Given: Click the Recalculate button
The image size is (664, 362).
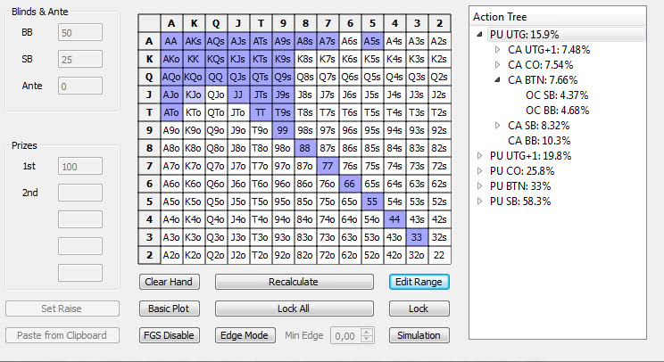Looking at the screenshot, I should (x=293, y=282).
